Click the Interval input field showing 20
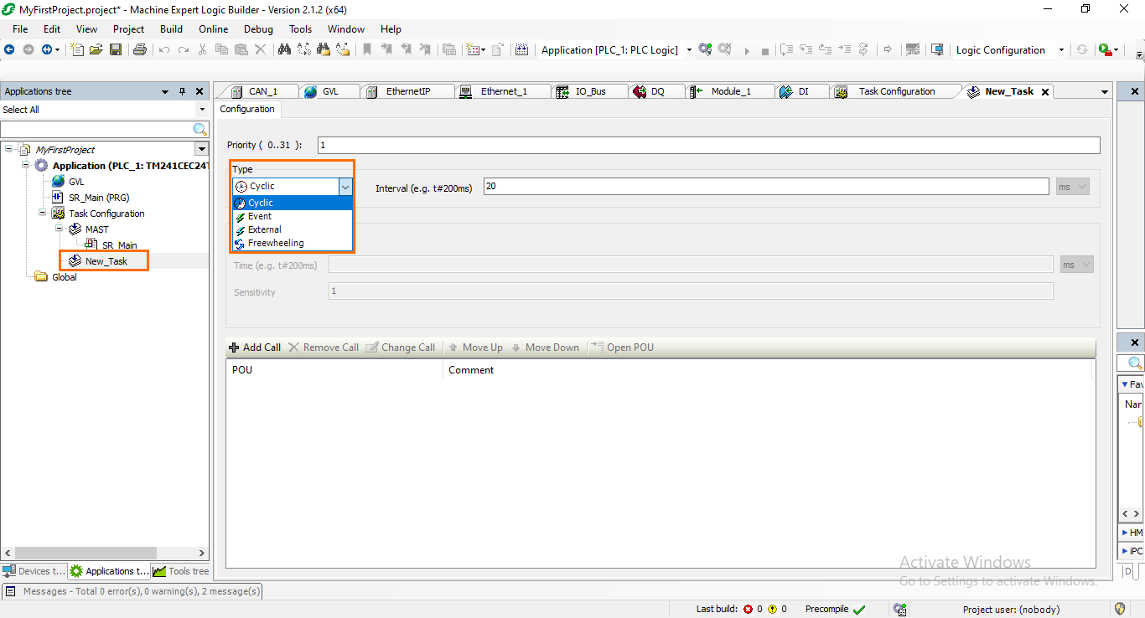Screen dimensions: 1145x618 pyautogui.click(x=766, y=187)
